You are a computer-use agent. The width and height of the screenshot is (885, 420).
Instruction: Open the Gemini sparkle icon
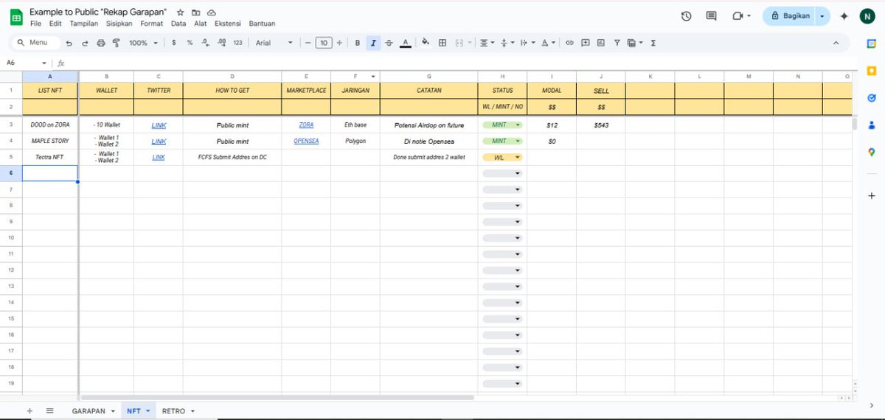[844, 15]
